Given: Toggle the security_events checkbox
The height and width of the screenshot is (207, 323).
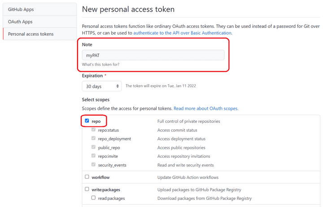Looking at the screenshot, I should pos(94,165).
